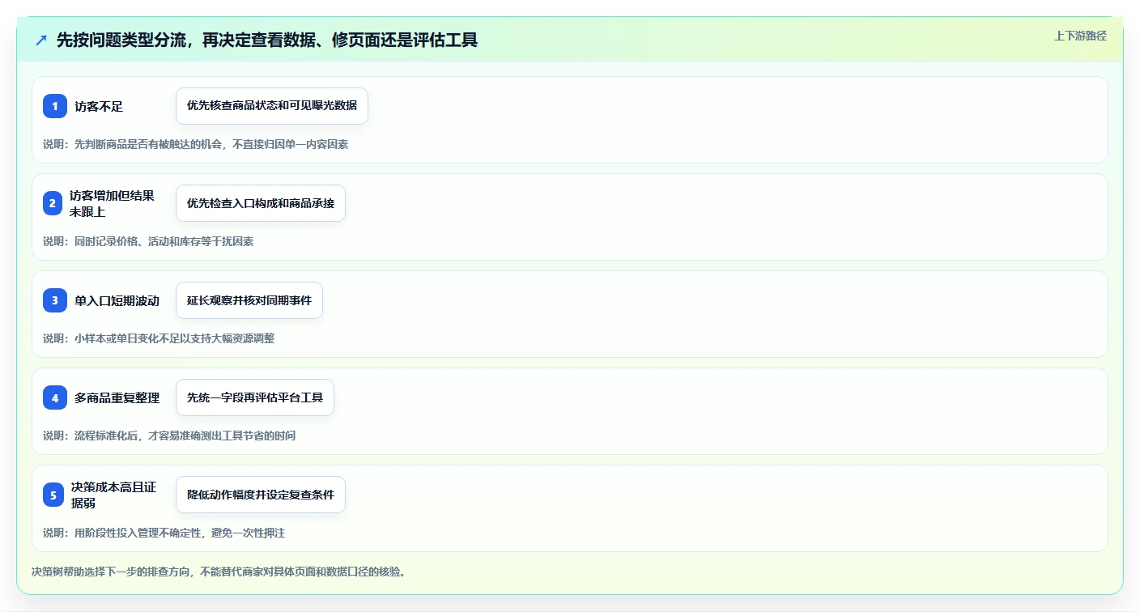The width and height of the screenshot is (1140, 612).
Task: Select the 降低动作幅度并设定复查条件 action button
Action: tap(261, 495)
